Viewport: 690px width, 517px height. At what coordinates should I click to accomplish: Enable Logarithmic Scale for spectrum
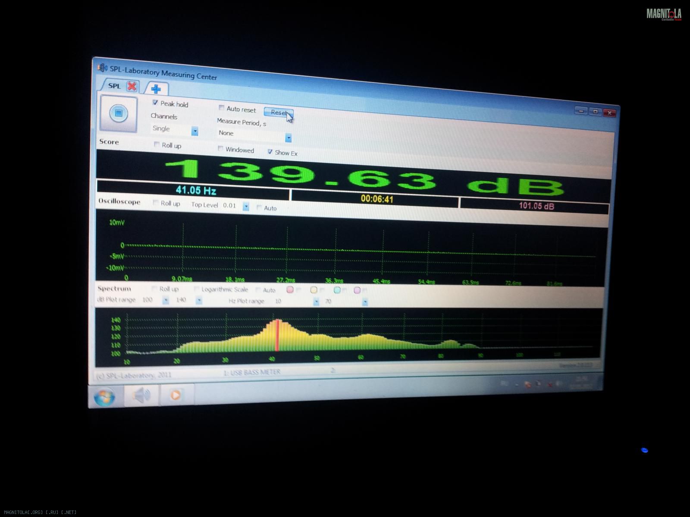tap(197, 289)
